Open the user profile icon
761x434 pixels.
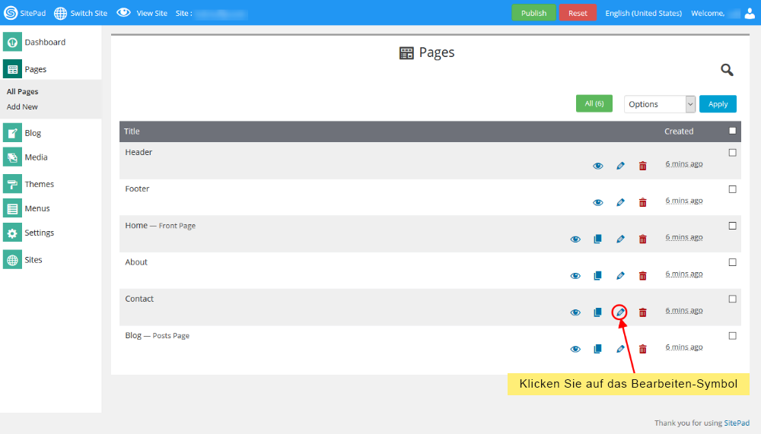pyautogui.click(x=750, y=13)
